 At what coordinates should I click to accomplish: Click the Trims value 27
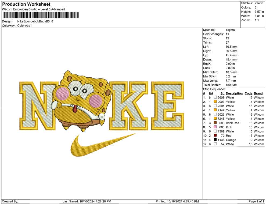pos(227,42)
